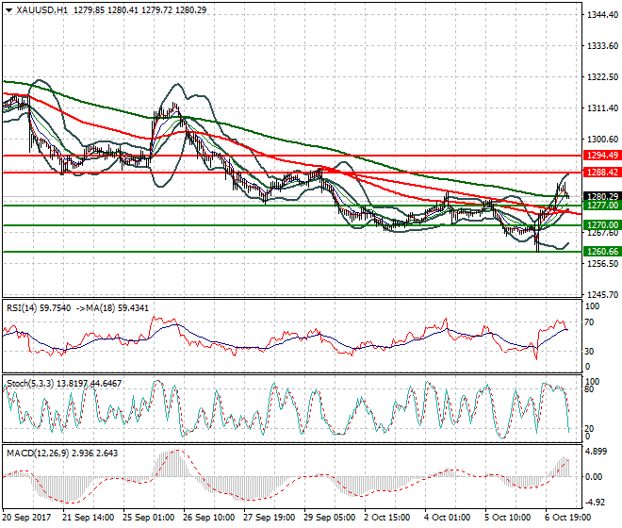
Task: Select the 2 Oct 15:00 time label
Action: click(387, 518)
